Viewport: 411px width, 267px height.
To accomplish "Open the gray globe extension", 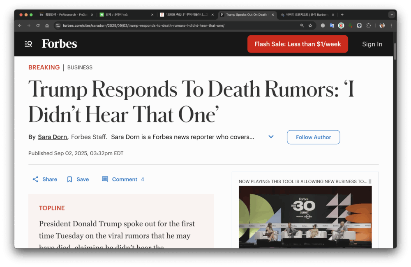I will point(323,25).
